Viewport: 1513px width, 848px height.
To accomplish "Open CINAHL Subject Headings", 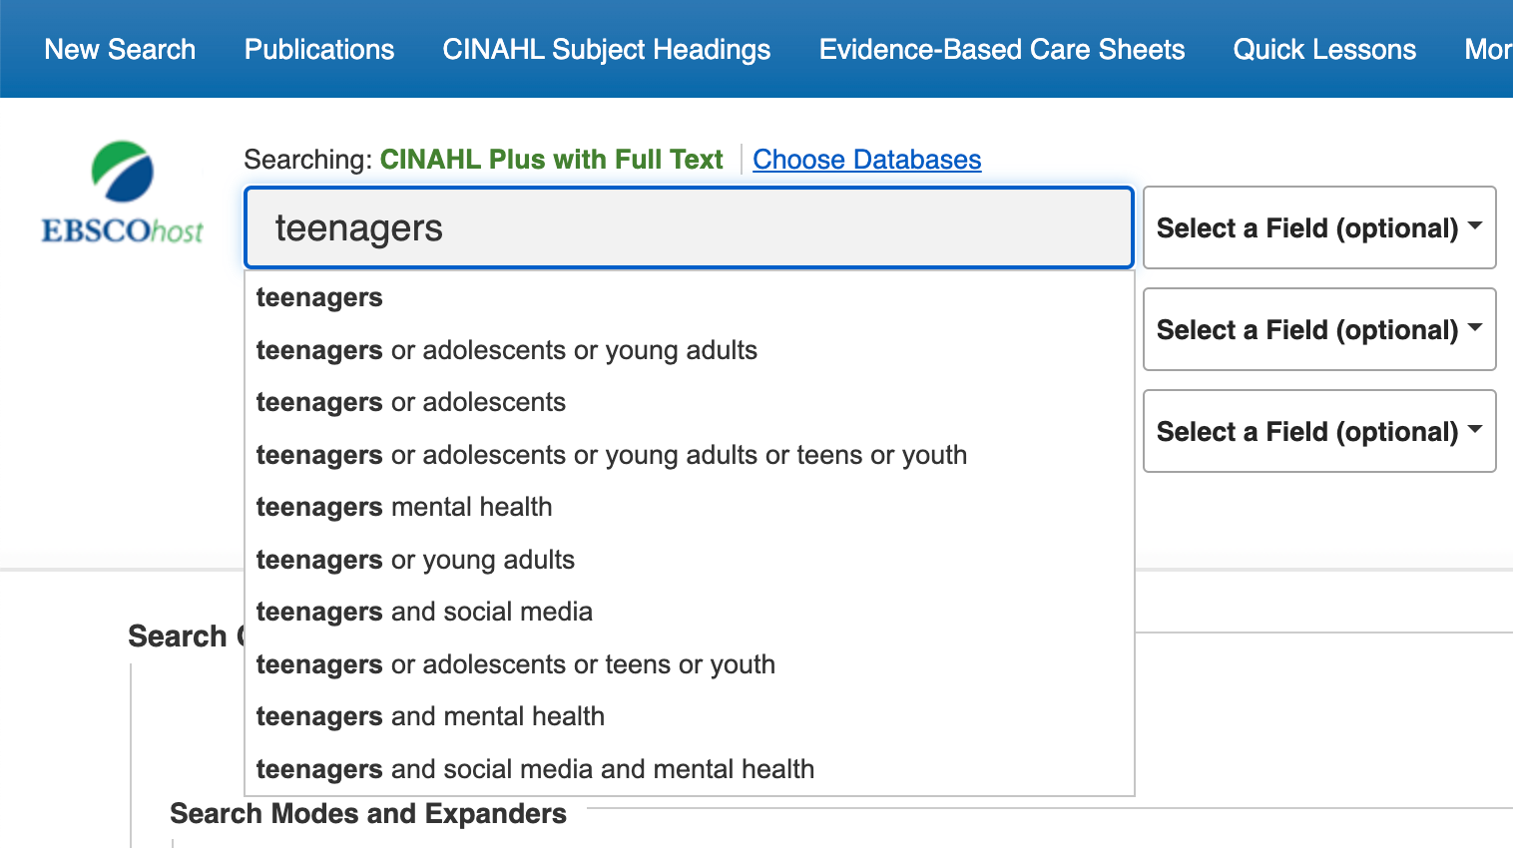I will tap(607, 50).
